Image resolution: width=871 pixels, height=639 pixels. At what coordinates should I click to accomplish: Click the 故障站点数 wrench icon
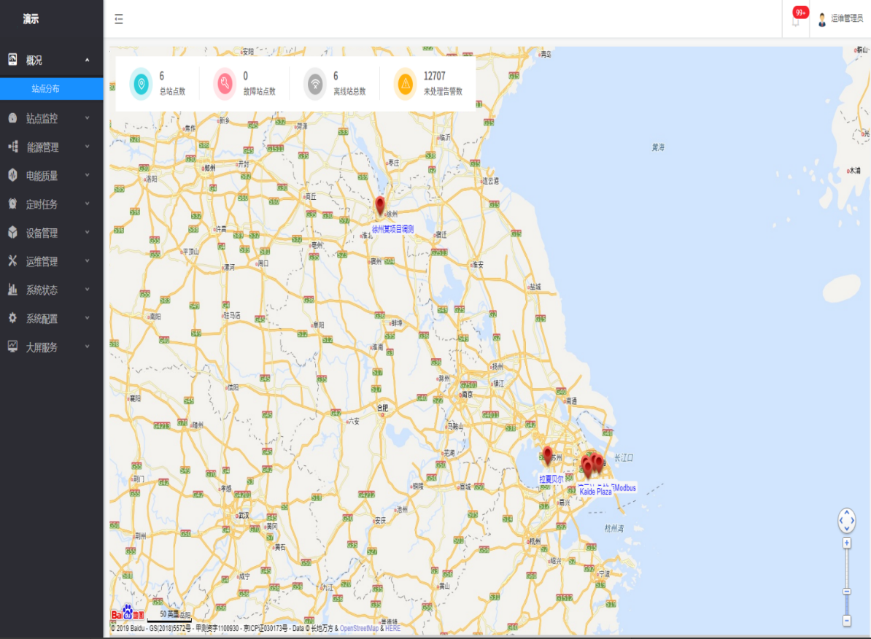coord(225,84)
